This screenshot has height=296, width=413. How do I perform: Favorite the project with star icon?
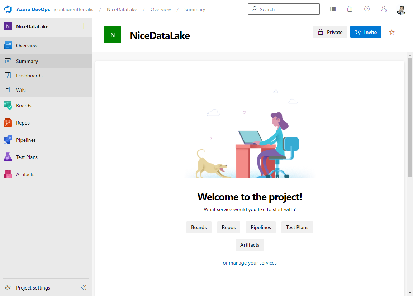(391, 32)
